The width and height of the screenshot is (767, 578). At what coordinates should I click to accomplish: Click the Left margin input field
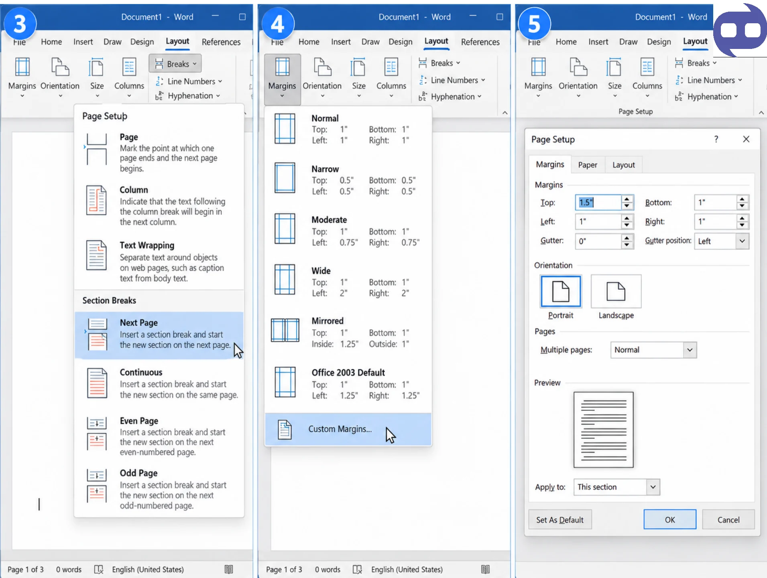[598, 221]
